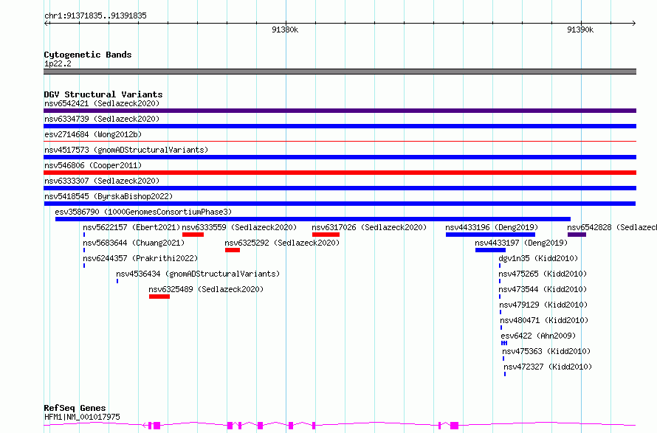This screenshot has height=433, width=657.
Task: Click the blue nsv6334739 variant bar
Action: pos(340,126)
